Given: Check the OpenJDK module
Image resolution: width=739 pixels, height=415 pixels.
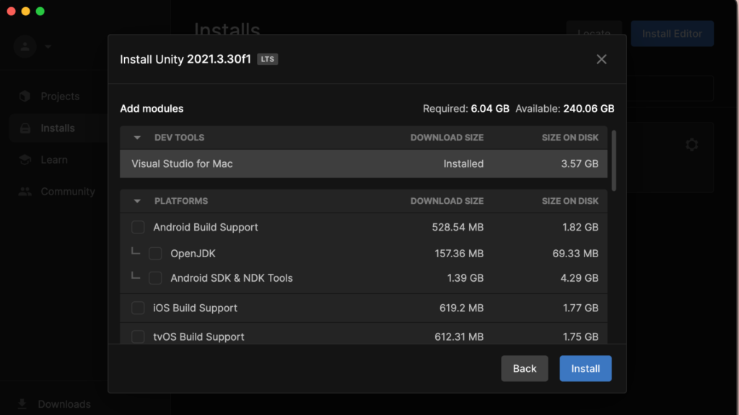Looking at the screenshot, I should tap(155, 254).
